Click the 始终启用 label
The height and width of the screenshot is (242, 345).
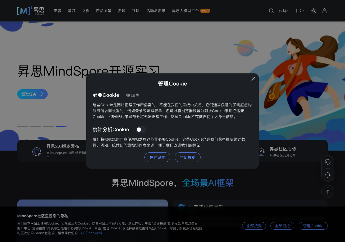(x=132, y=95)
